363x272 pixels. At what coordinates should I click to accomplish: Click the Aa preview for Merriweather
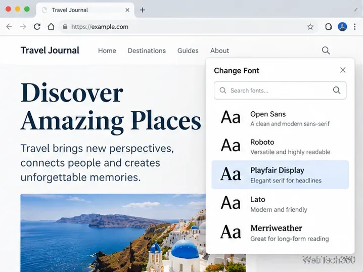click(x=231, y=232)
